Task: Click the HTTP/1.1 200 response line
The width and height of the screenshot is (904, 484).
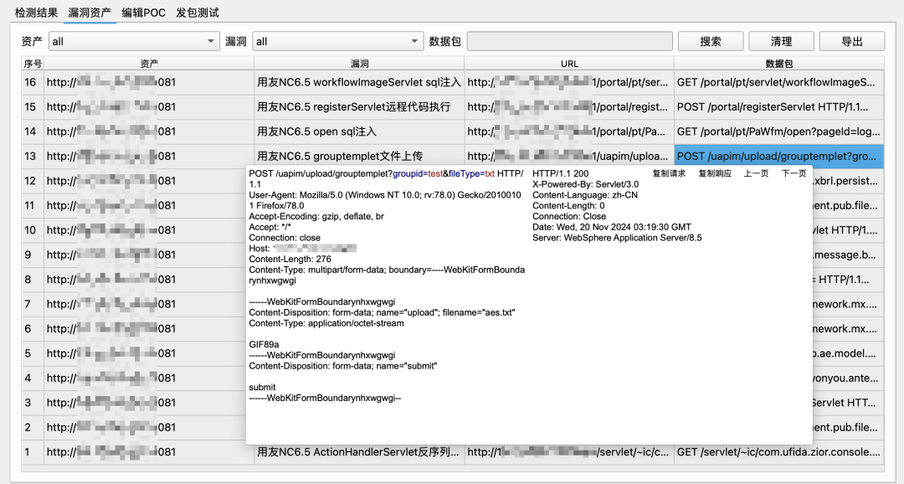Action: (x=560, y=173)
